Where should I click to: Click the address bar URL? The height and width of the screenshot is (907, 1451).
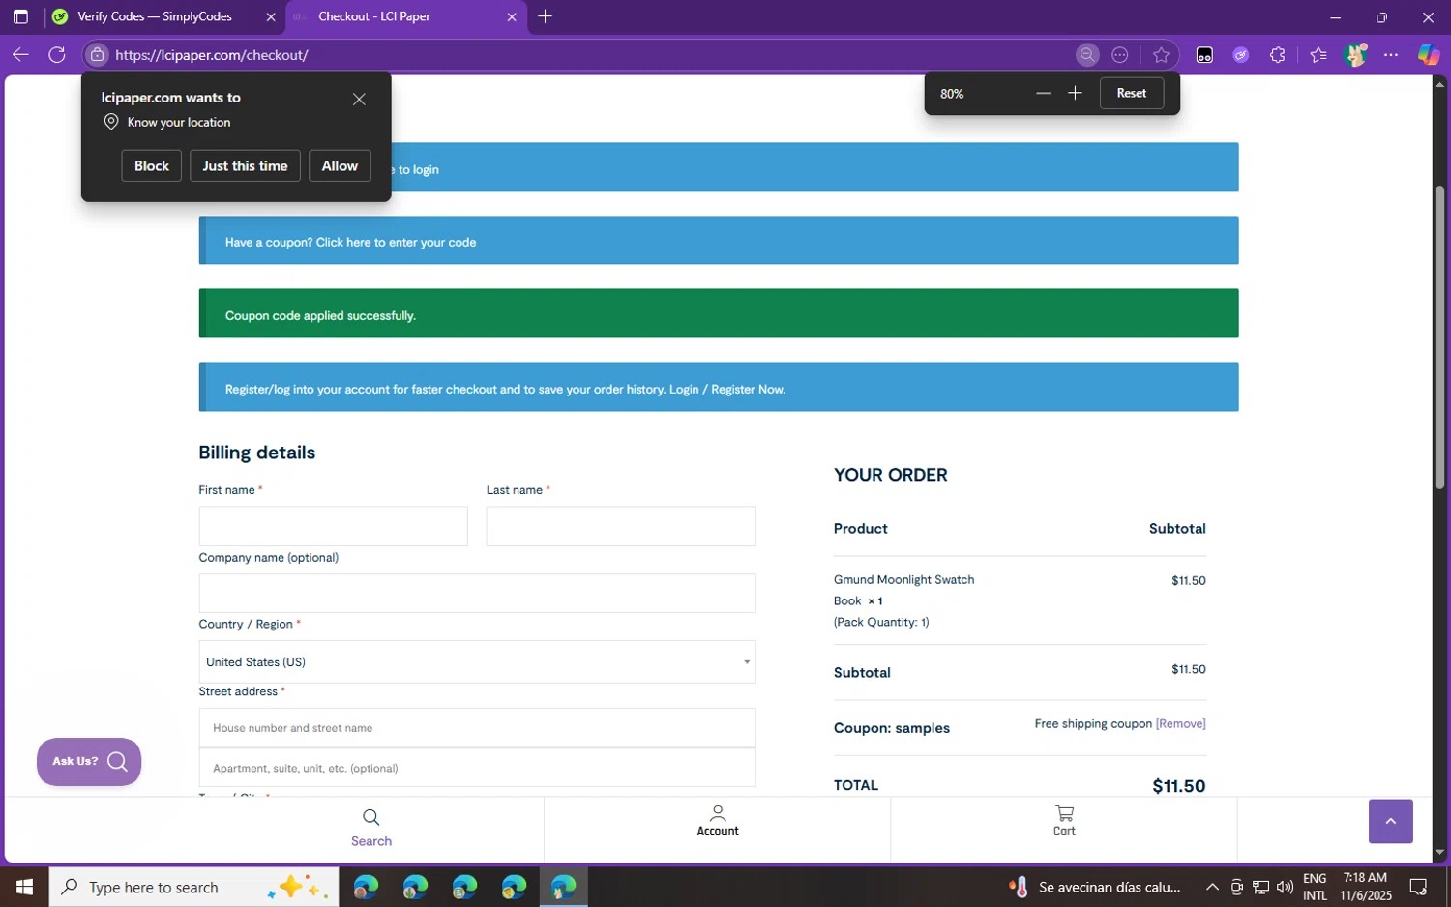[212, 55]
